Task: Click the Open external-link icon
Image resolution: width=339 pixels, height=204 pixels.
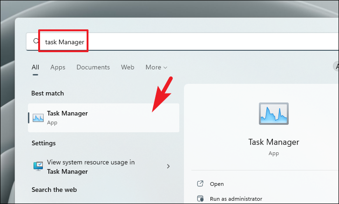Action: click(x=200, y=184)
